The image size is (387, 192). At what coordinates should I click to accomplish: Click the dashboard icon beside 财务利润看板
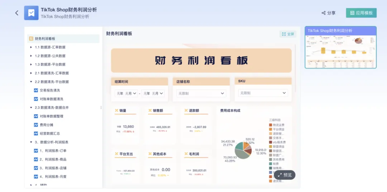[31, 39]
